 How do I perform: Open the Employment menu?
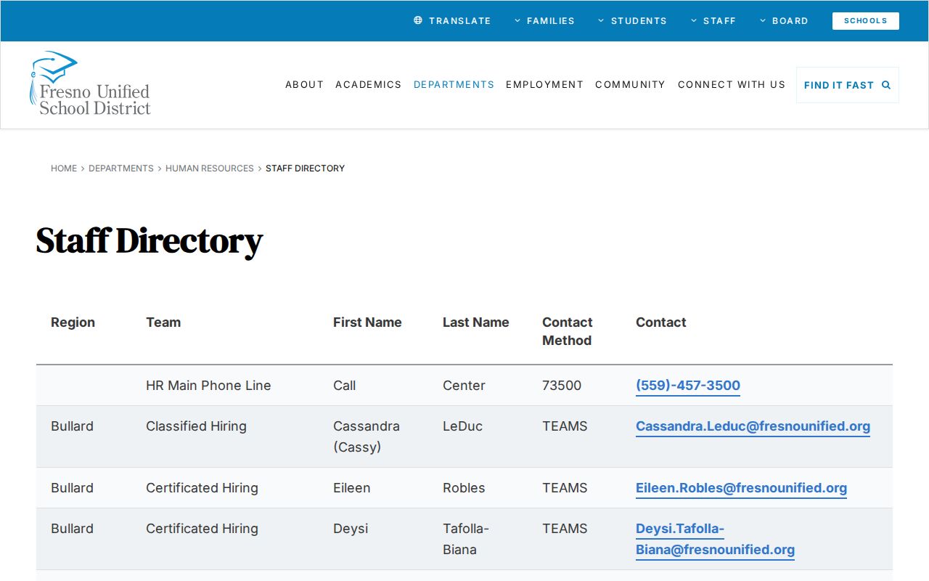click(x=544, y=85)
